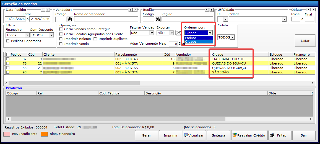Image resolution: width=320 pixels, height=144 pixels.
Task: Open Financeiro filter dropdown
Action: pyautogui.click(x=27, y=35)
